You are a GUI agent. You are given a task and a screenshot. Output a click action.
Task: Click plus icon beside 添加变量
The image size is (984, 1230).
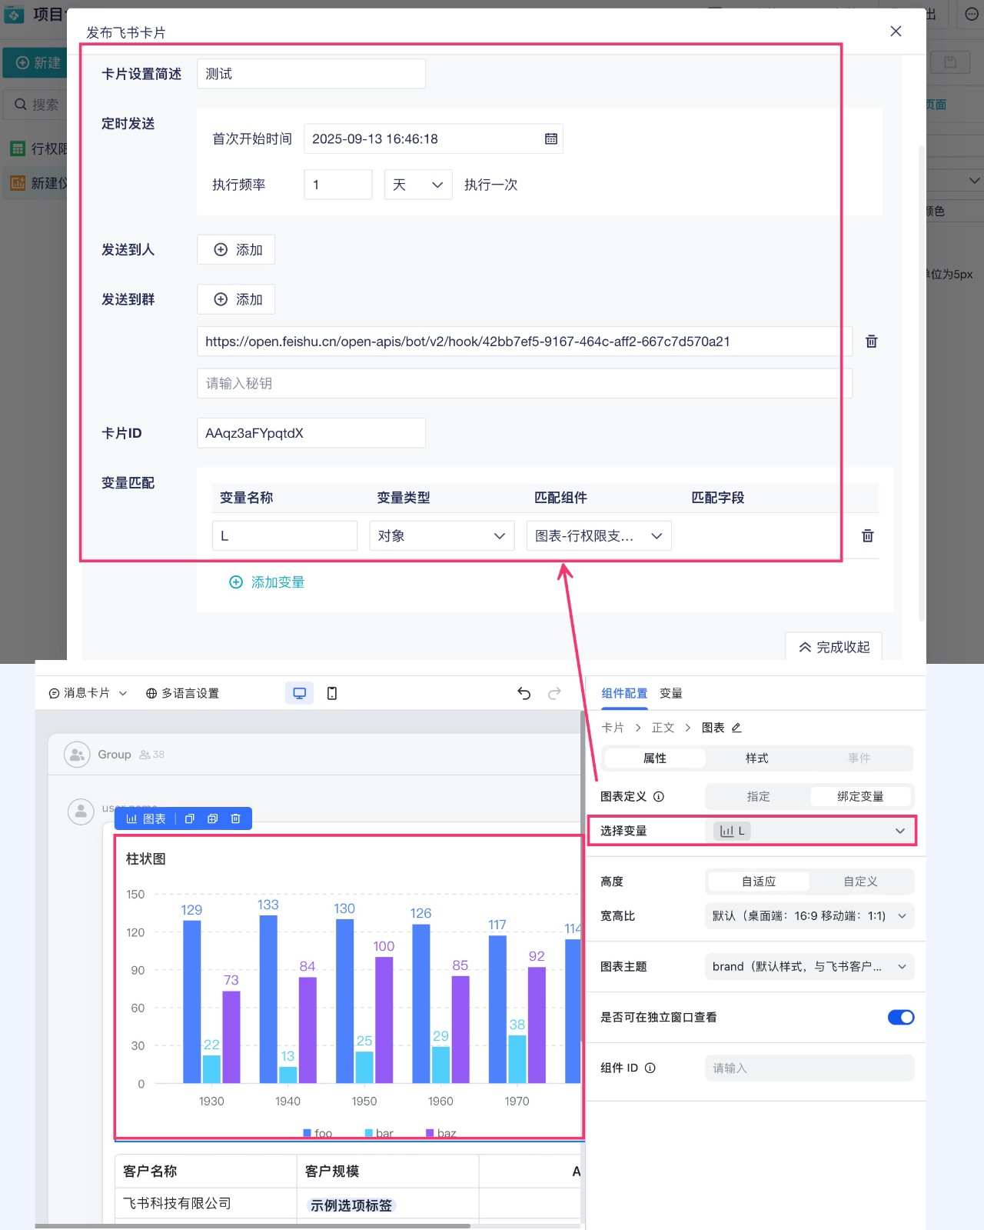pos(236,582)
